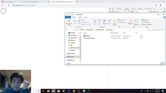Click History in Open group
Image resolution: width=166 pixels, height=93 pixels.
(x=137, y=25)
